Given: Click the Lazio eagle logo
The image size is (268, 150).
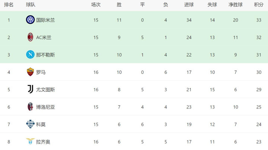Looking at the screenshot, I should click(x=30, y=141).
